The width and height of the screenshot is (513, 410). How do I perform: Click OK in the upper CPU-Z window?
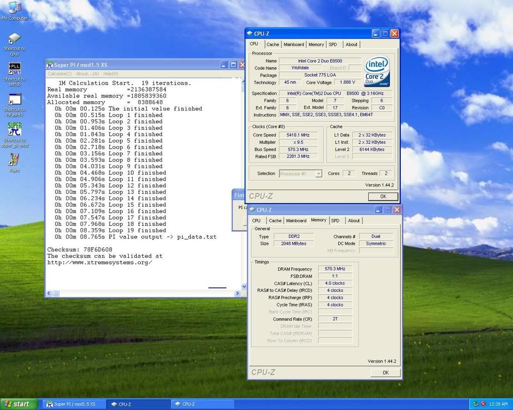383,197
